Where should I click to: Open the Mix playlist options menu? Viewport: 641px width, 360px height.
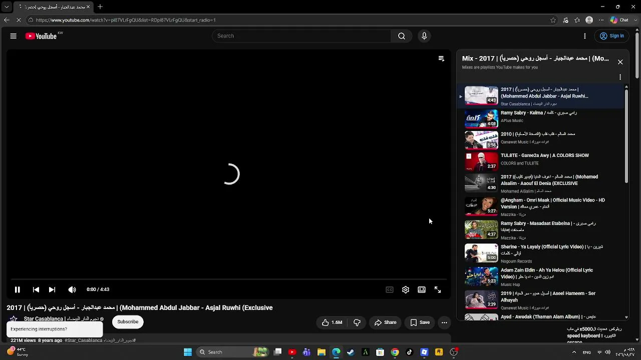[620, 77]
